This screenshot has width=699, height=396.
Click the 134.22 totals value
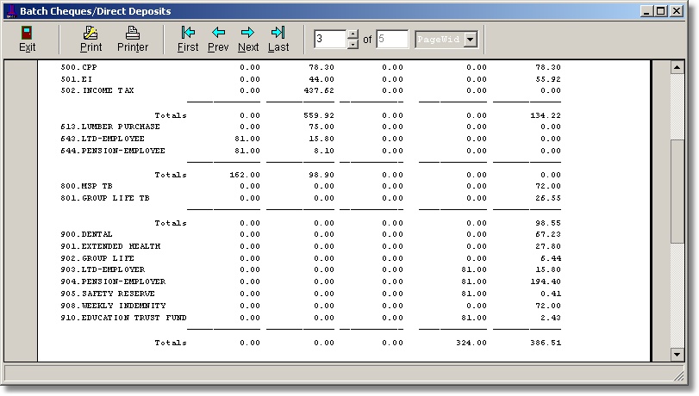[546, 115]
